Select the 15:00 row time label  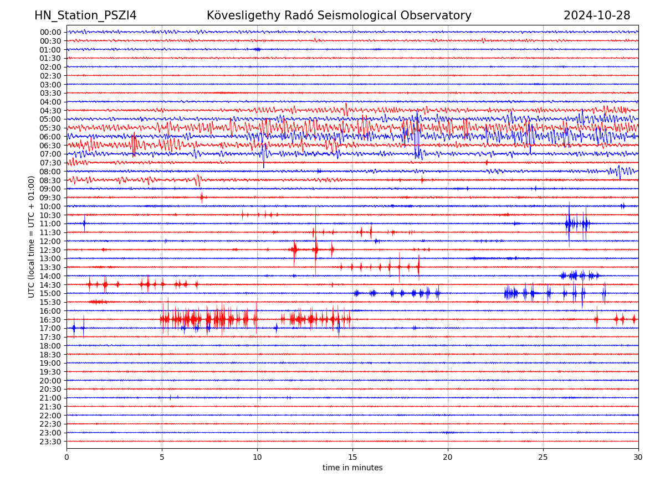(50, 293)
